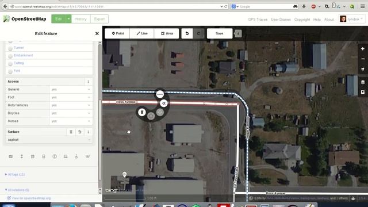Show my location on the map
The height and width of the screenshot is (207, 368).
(x=363, y=69)
